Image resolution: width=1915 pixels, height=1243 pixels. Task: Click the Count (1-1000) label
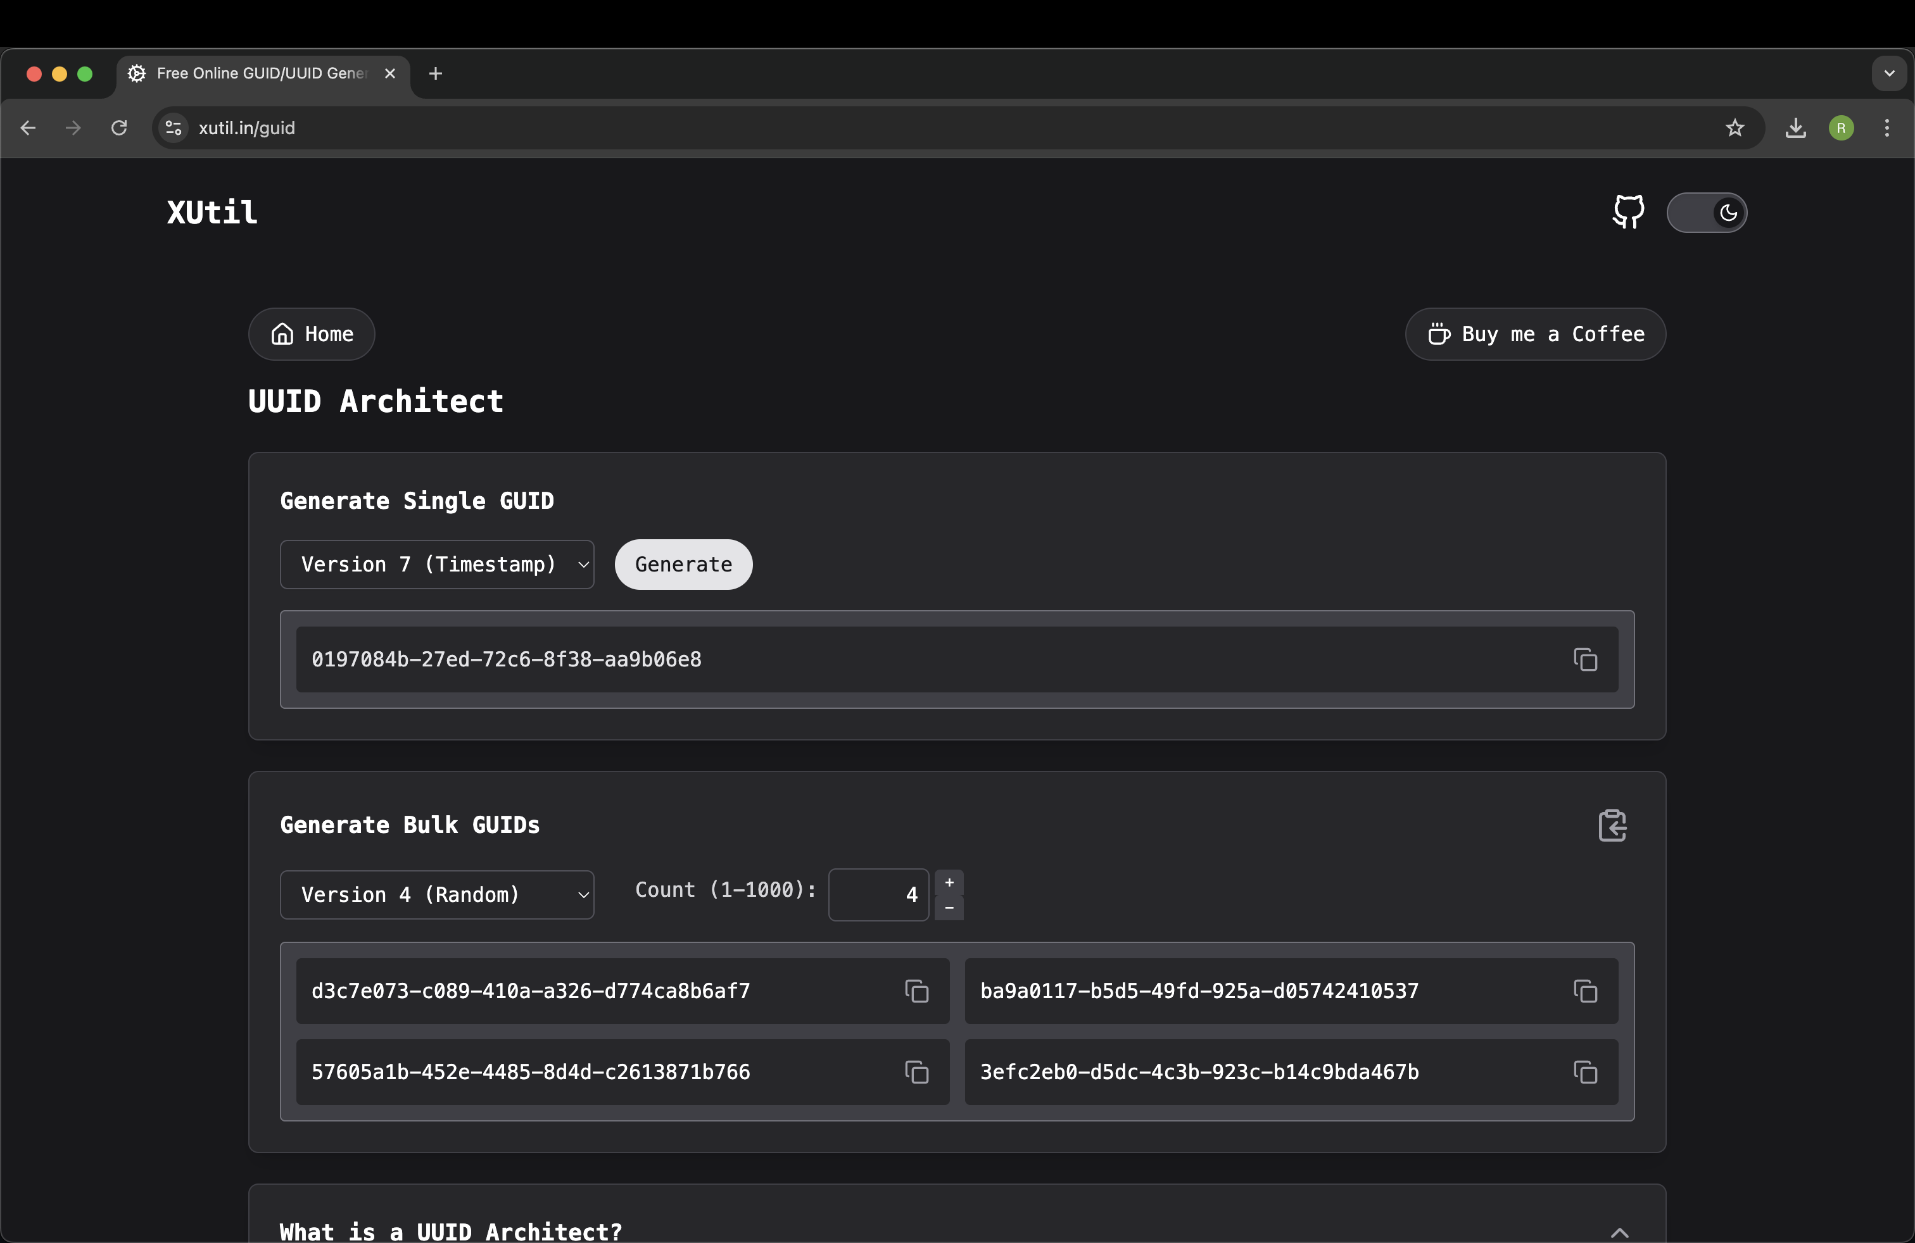point(725,889)
